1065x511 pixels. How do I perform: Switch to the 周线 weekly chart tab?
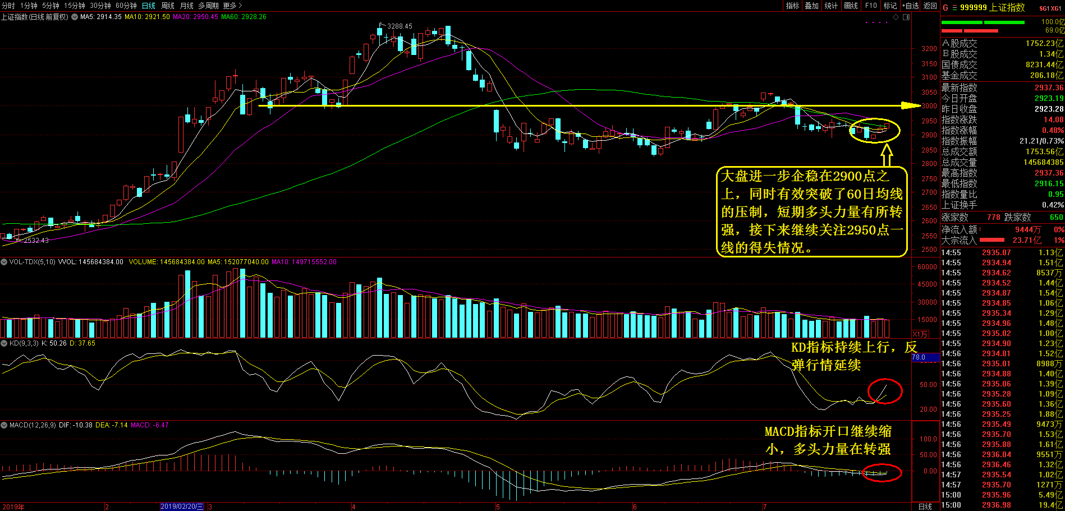point(168,6)
